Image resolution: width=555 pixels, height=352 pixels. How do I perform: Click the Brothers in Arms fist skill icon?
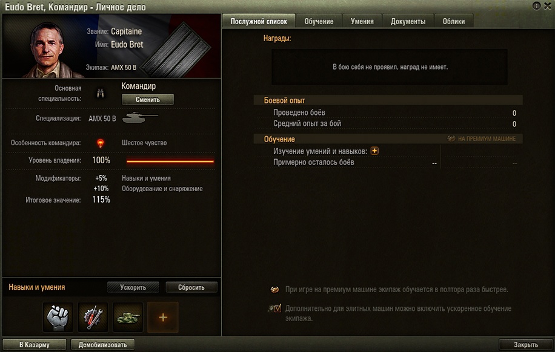point(58,317)
